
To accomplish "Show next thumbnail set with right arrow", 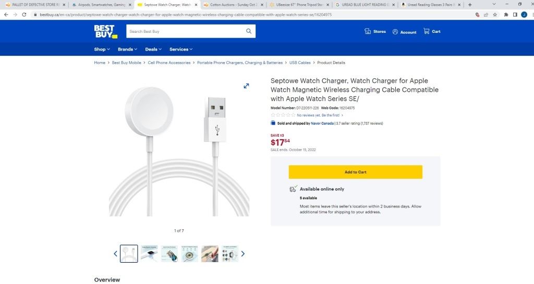I will coord(243,254).
